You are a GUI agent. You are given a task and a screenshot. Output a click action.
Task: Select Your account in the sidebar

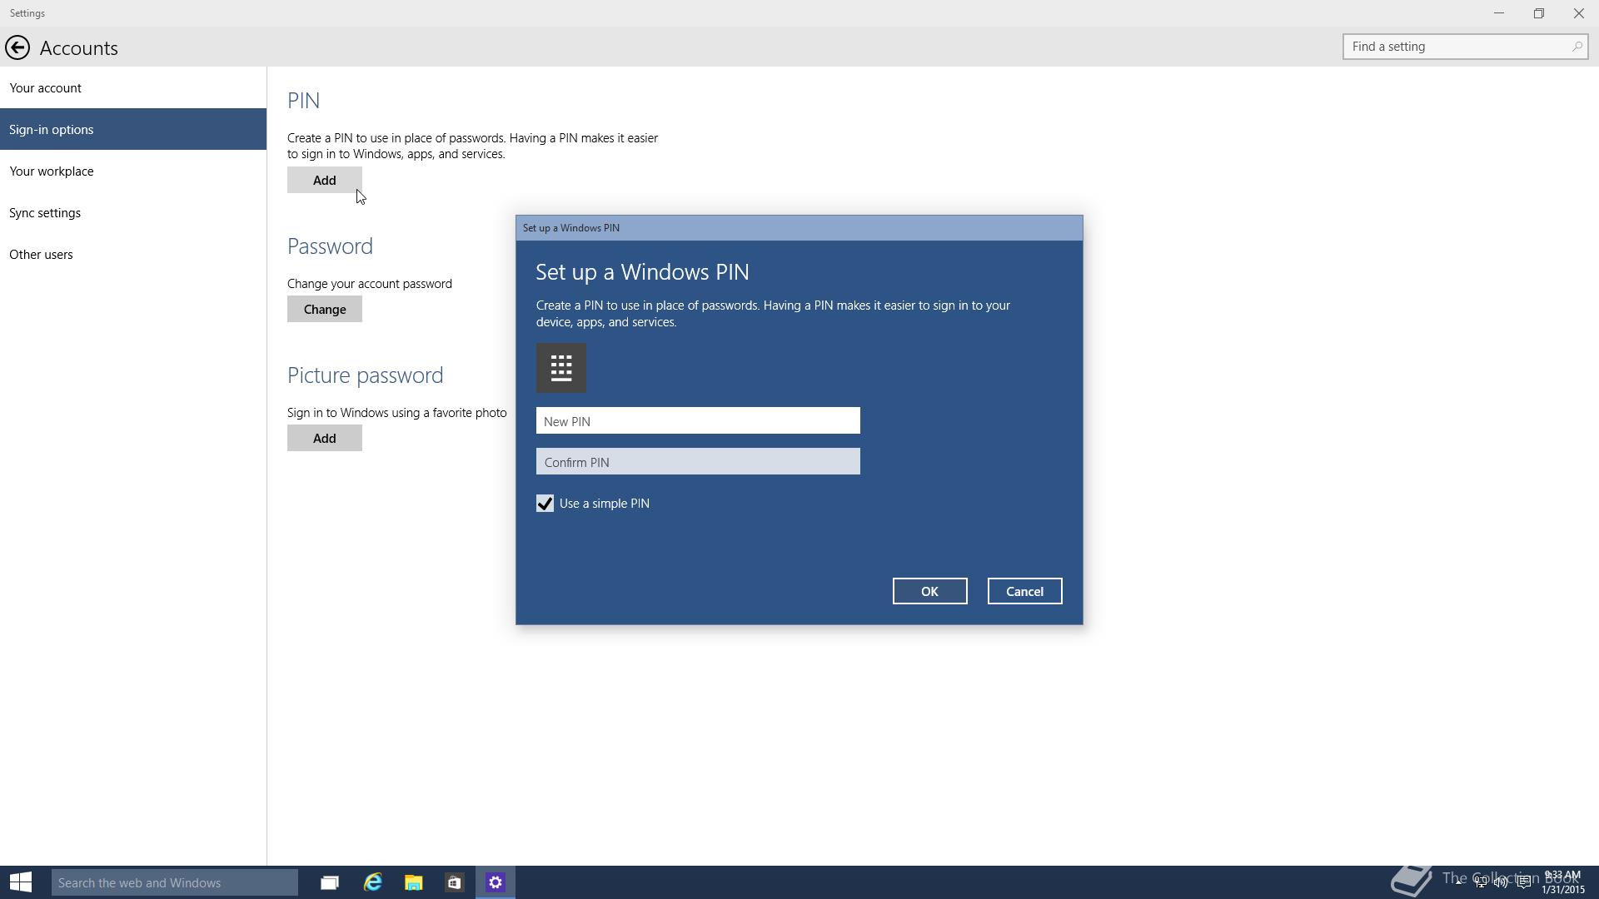[133, 87]
